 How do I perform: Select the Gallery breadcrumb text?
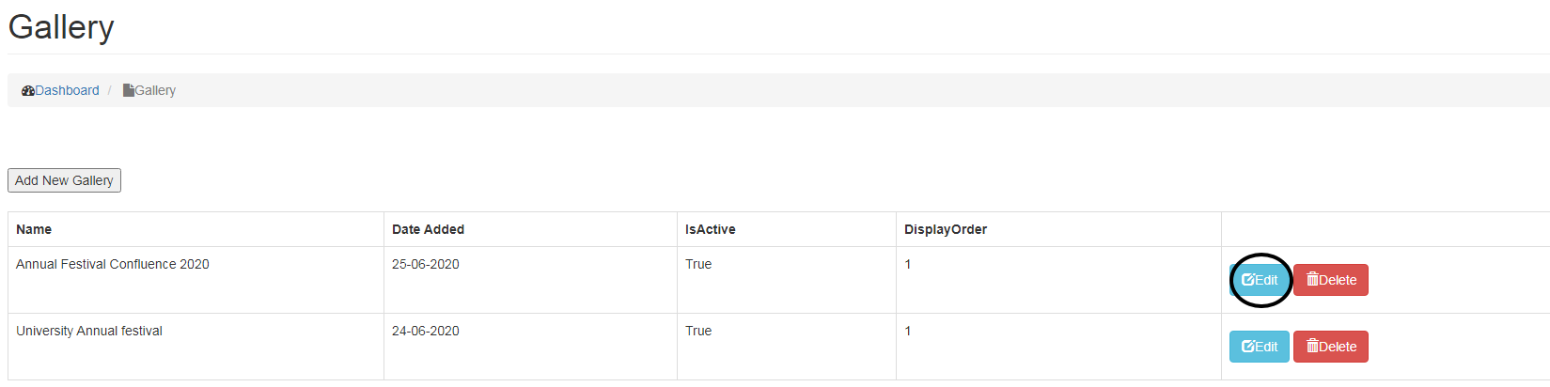click(155, 91)
